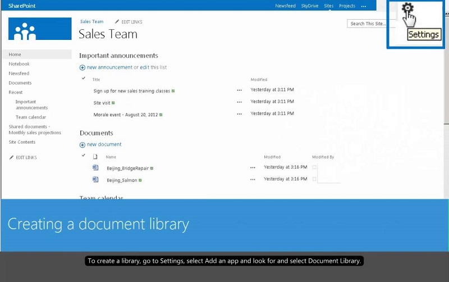Screen dimensions: 449x282
Task: Click the new document link
Action: pos(104,144)
